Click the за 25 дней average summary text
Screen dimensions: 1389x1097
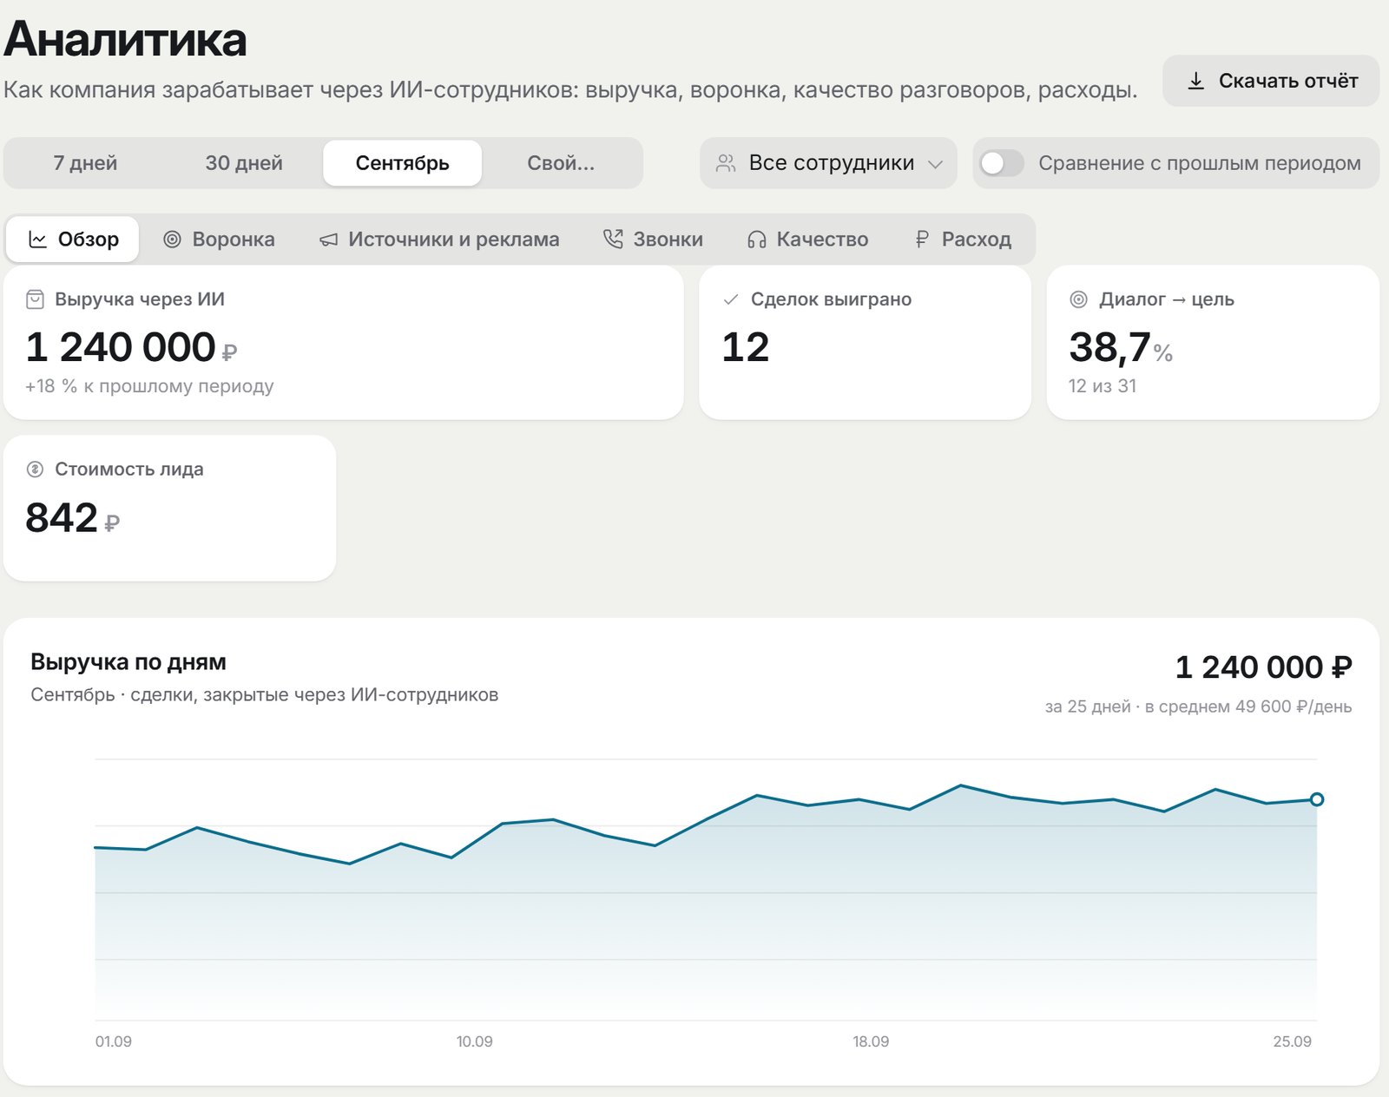(x=1198, y=706)
